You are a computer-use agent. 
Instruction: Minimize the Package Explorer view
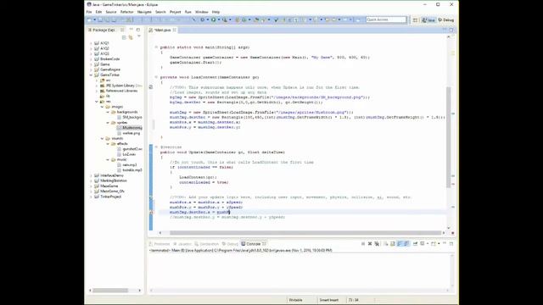132,30
